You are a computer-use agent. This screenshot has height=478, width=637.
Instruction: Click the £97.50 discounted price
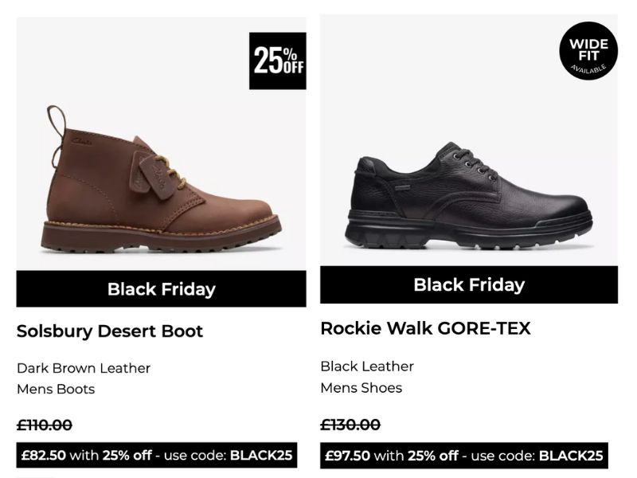pos(348,456)
